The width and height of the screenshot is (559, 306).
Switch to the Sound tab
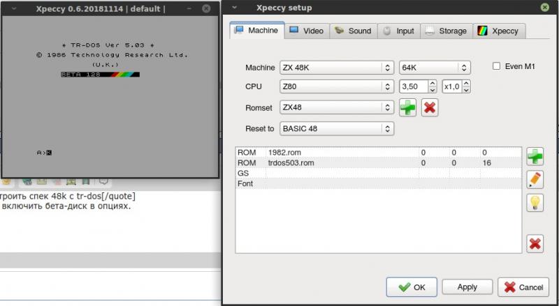[353, 31]
